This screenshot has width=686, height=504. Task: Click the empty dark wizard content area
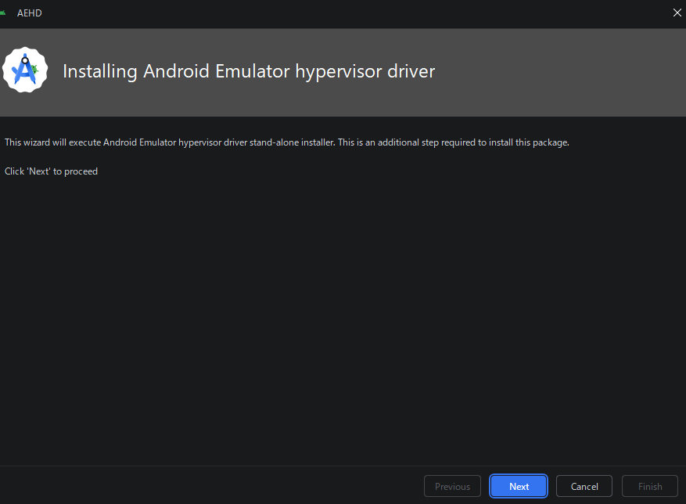(x=343, y=313)
